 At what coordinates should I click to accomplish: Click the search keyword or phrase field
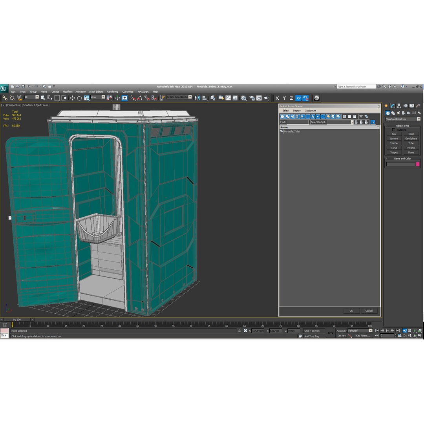point(356,86)
